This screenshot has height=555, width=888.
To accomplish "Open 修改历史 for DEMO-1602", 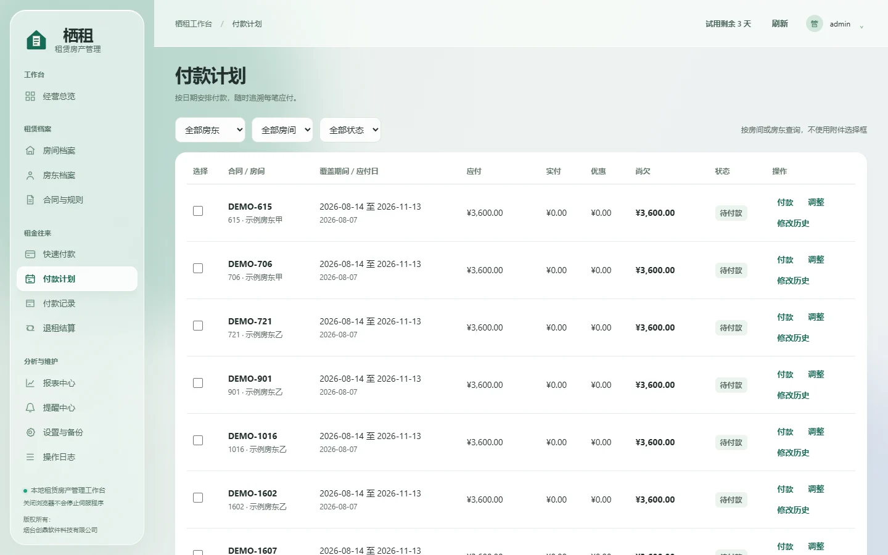I will [793, 510].
